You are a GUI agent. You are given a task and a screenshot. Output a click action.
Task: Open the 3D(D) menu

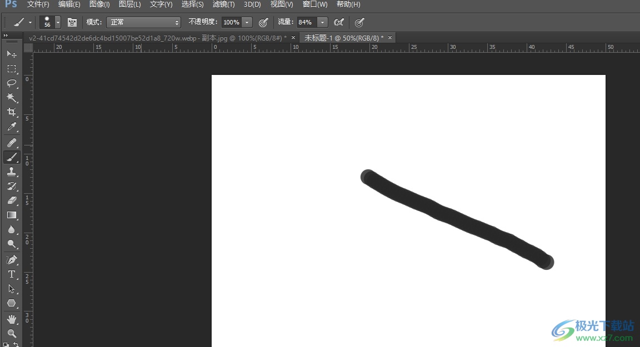(252, 4)
